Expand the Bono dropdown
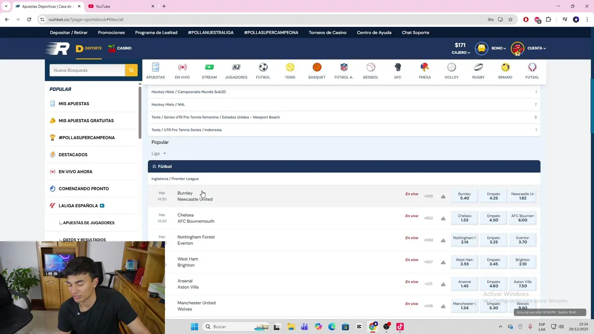Viewport: 594px width, 334px height. click(499, 48)
